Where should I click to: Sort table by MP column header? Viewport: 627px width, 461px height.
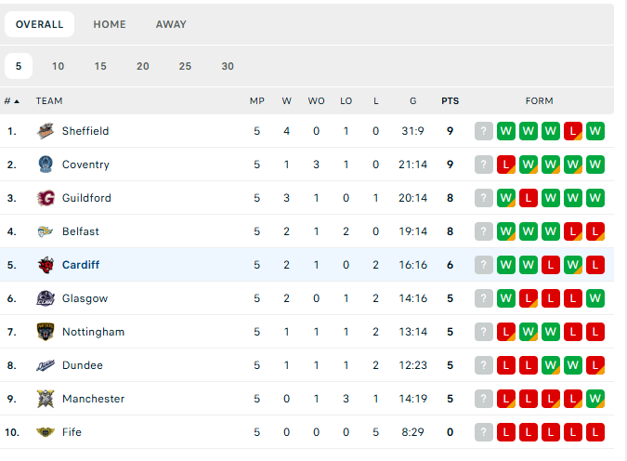(x=257, y=101)
